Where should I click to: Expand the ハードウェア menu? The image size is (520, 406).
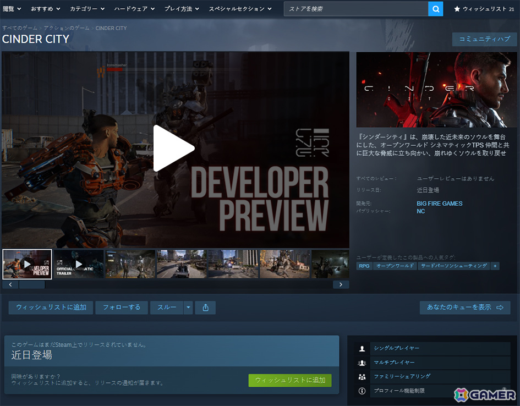point(134,9)
